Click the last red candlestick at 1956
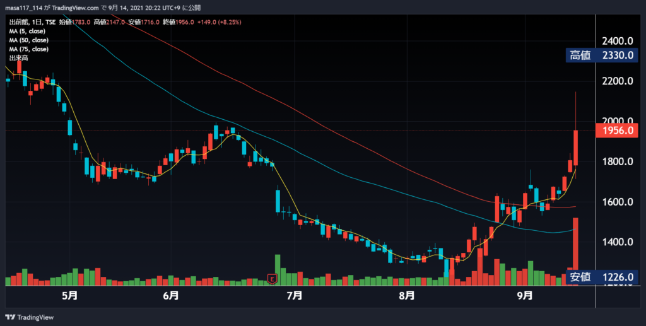 (x=575, y=148)
